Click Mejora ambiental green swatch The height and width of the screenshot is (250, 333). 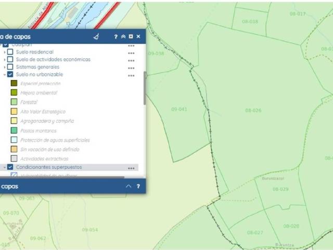coord(14,93)
